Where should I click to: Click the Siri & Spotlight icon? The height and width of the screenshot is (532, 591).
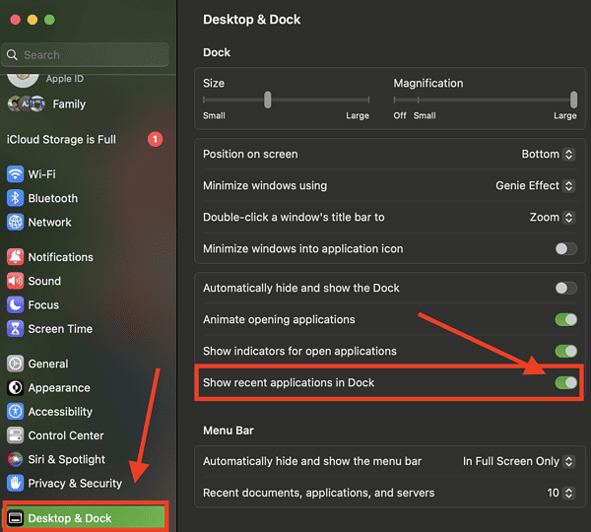[15, 459]
